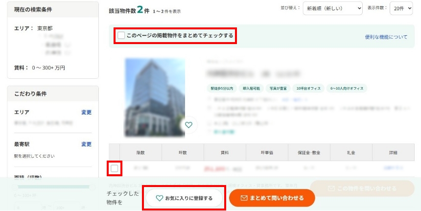Open the 並び替え sort dropdown
Viewport: 421px width, 211px height.
332,8
